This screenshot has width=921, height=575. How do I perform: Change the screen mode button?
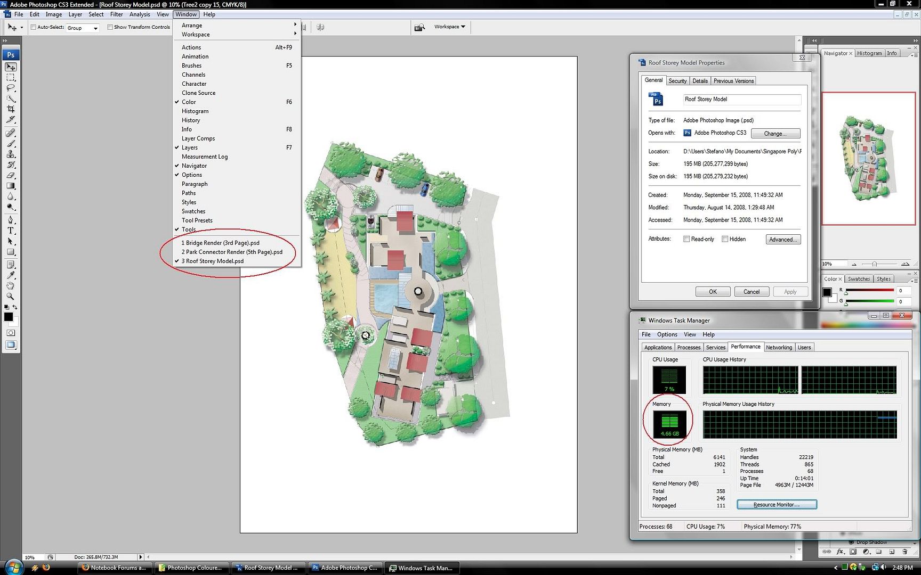point(11,345)
